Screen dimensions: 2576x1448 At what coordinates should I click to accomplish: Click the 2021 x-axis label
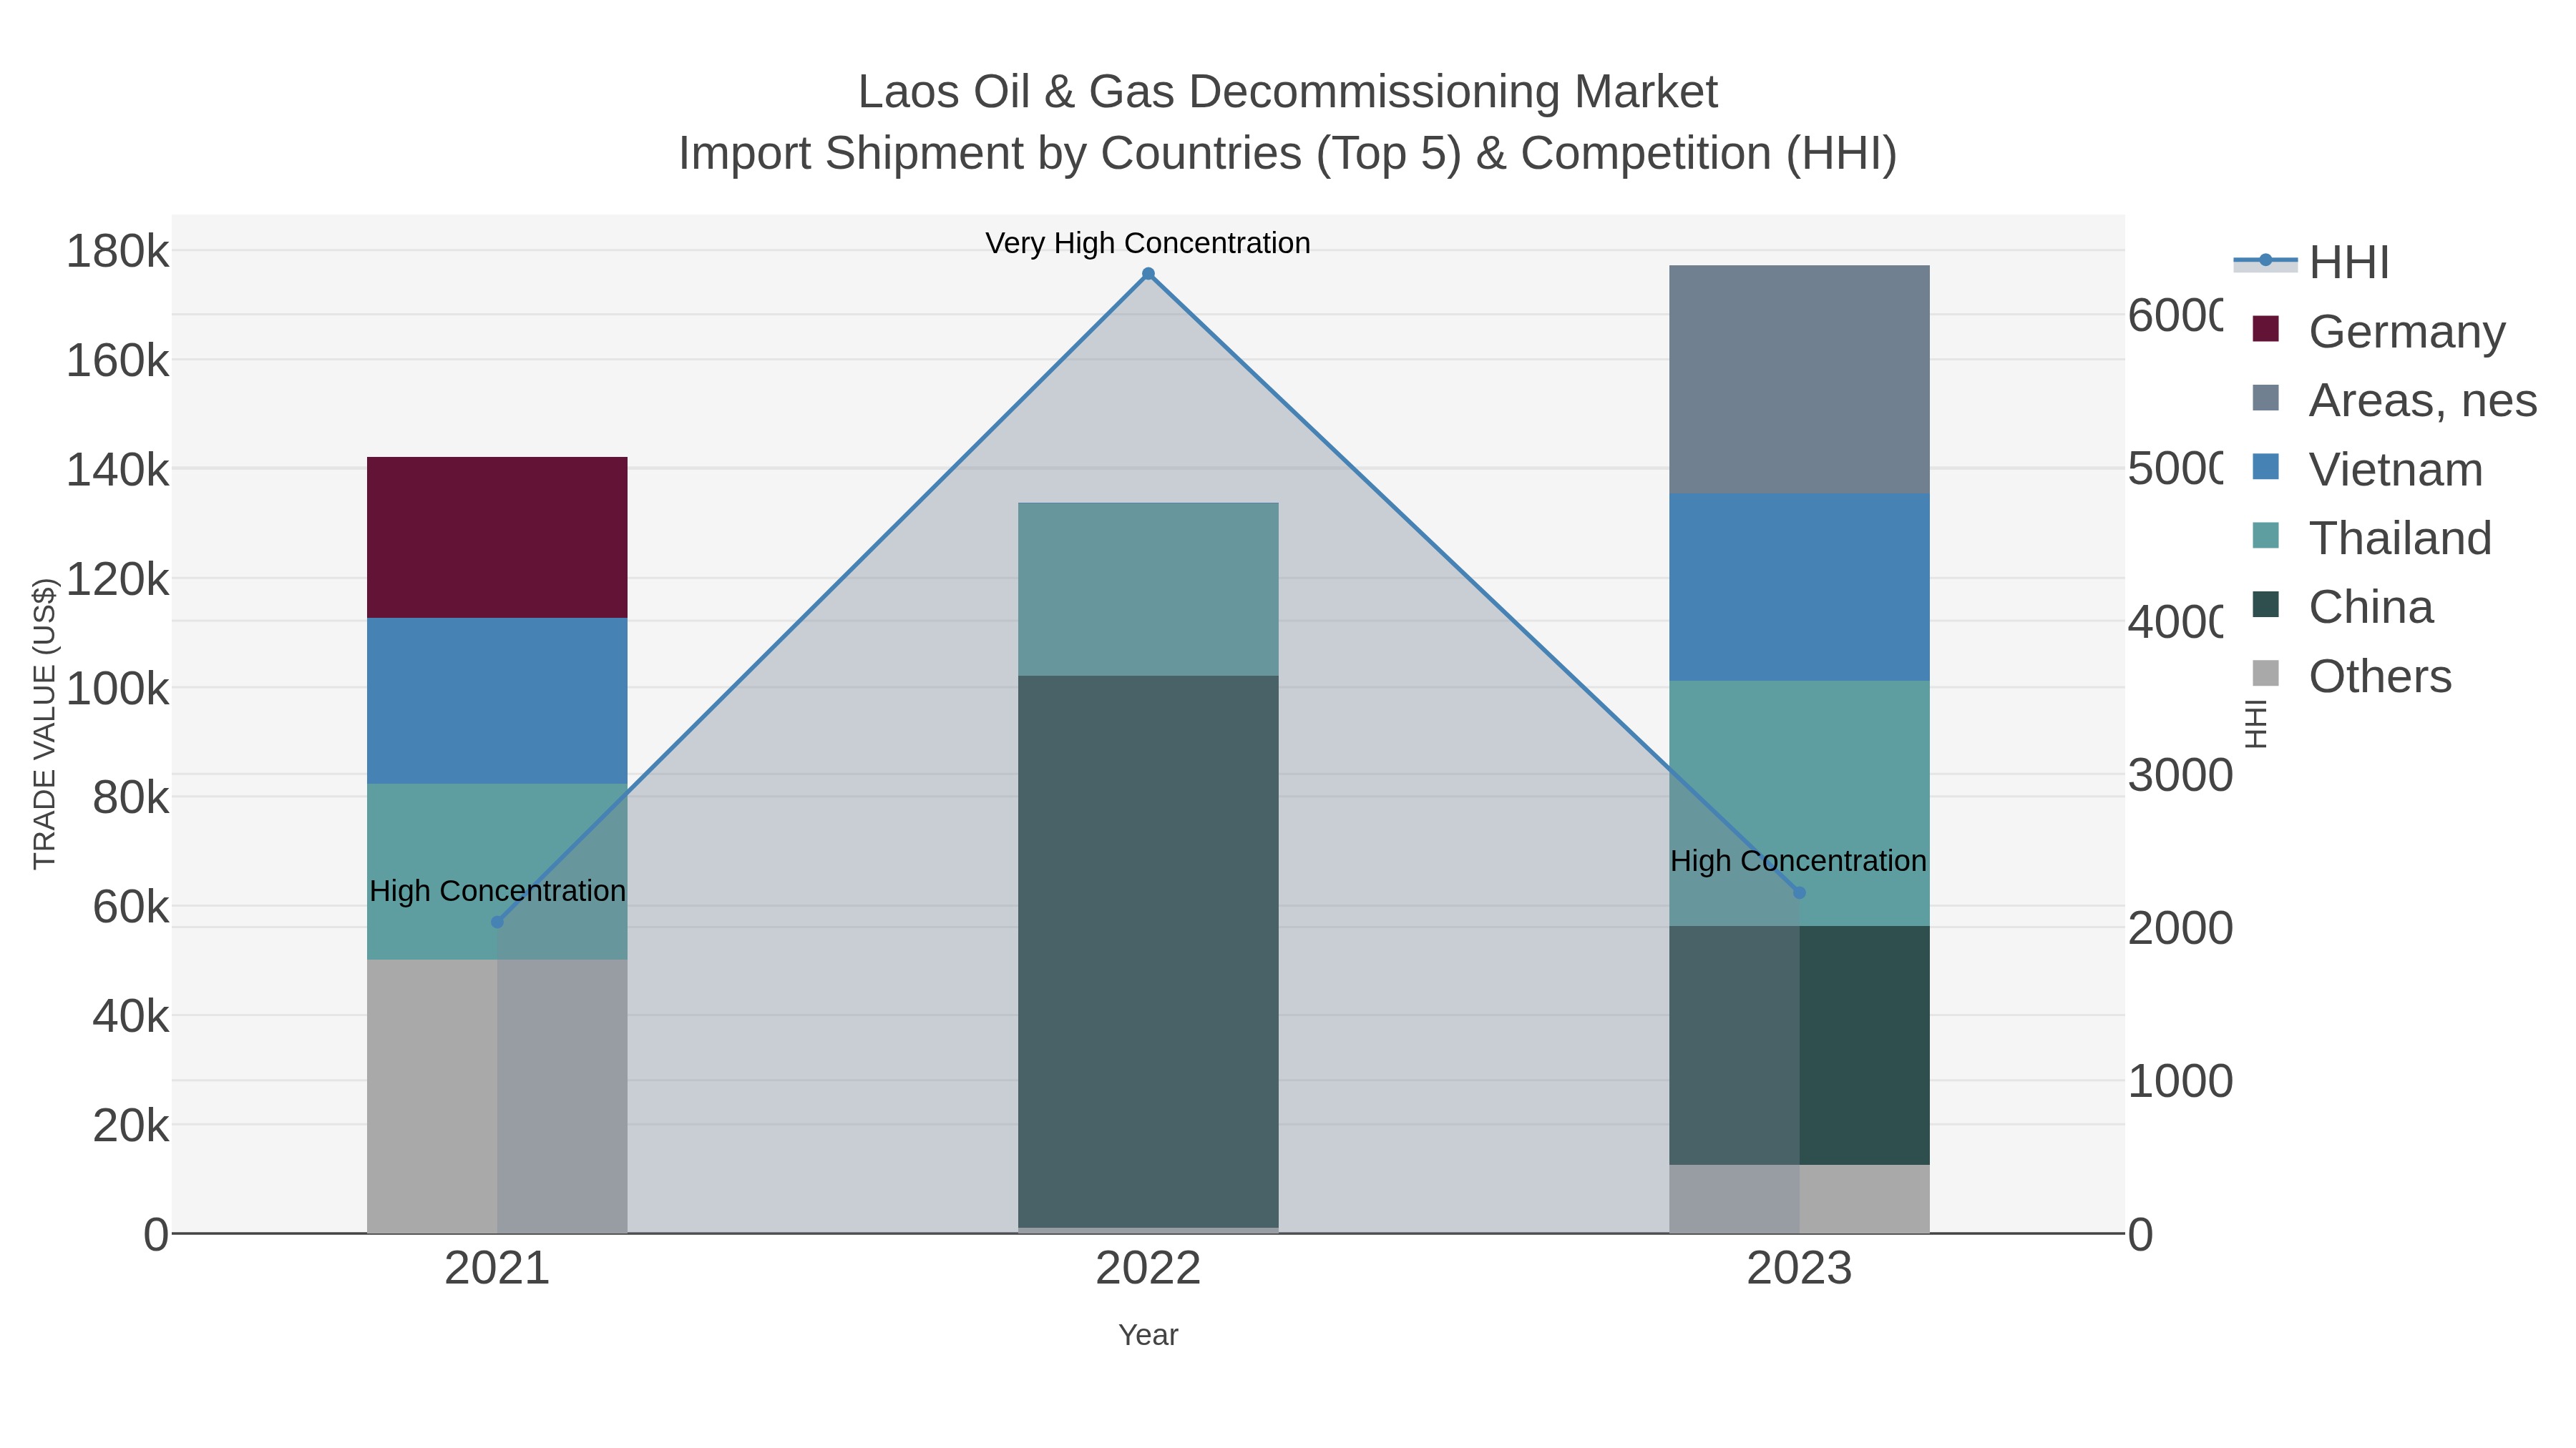tap(497, 1268)
